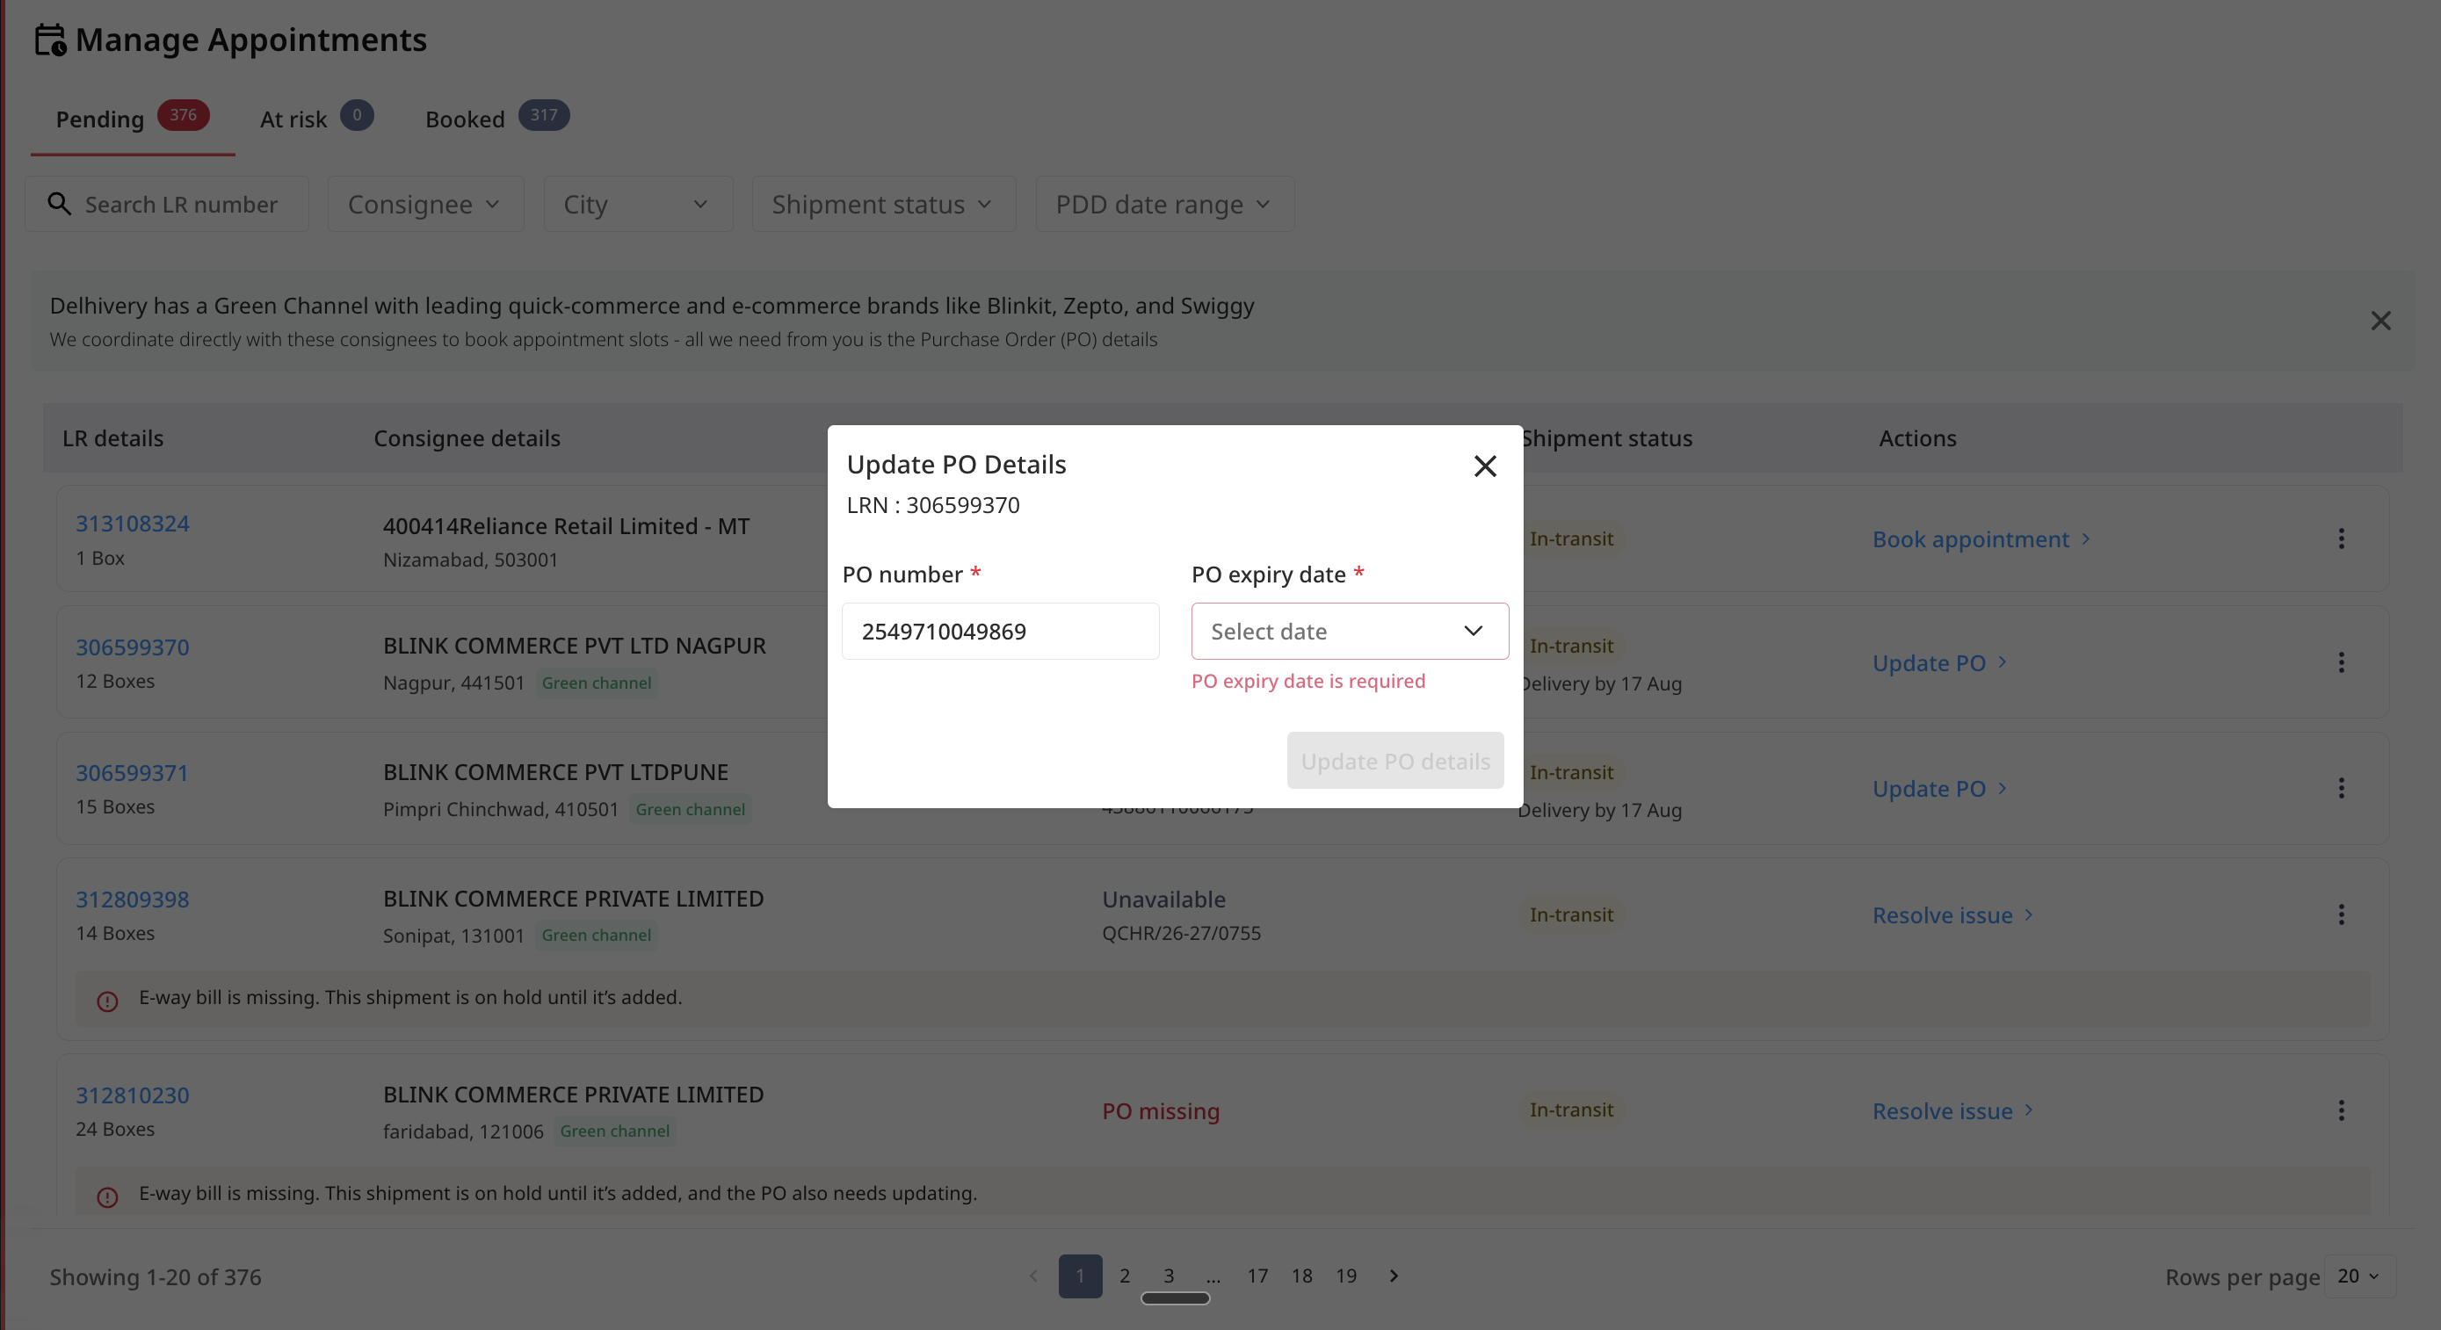Go to previous page arrow

point(1034,1276)
